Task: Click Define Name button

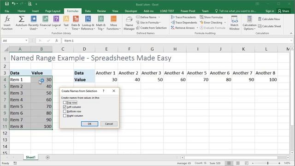Action: pyautogui.click(x=146, y=17)
